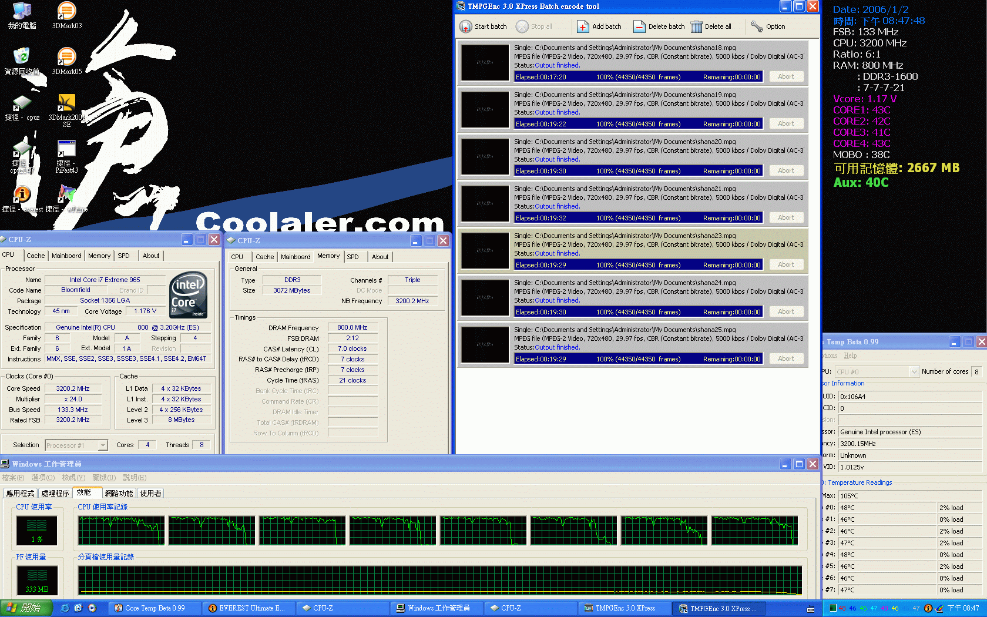This screenshot has height=617, width=987.
Task: Select the shana18.mpg preview thumbnail
Action: [485, 62]
